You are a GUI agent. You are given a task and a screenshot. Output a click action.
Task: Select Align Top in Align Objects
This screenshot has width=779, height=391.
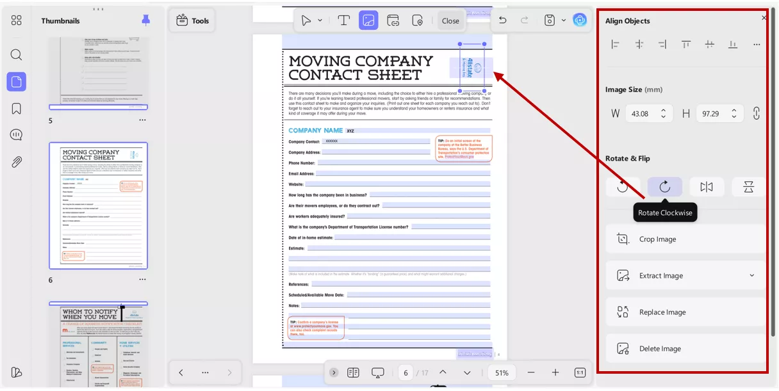point(685,44)
